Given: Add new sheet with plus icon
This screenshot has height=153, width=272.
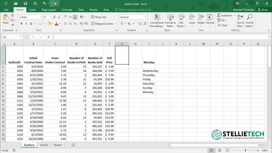Looking at the screenshot, I should coord(73,145).
